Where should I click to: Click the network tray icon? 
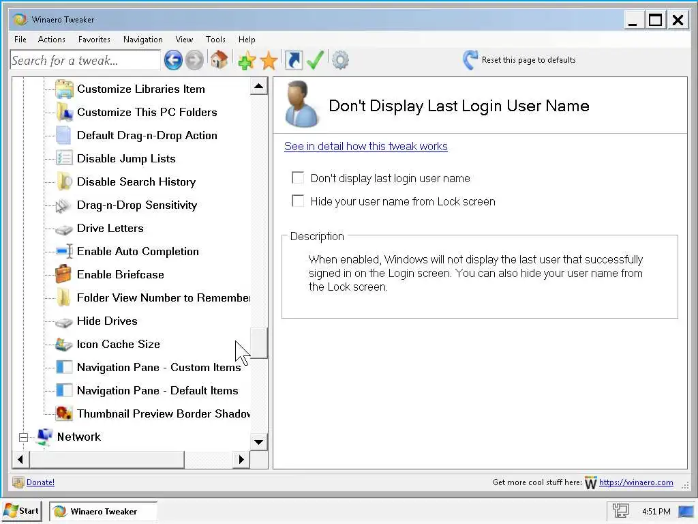click(620, 511)
